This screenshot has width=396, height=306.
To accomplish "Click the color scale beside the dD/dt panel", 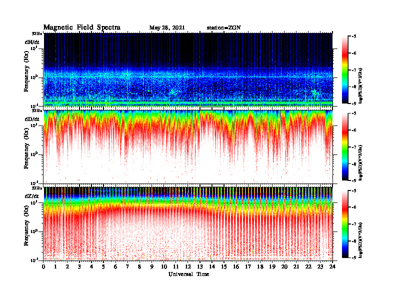I will (345, 147).
